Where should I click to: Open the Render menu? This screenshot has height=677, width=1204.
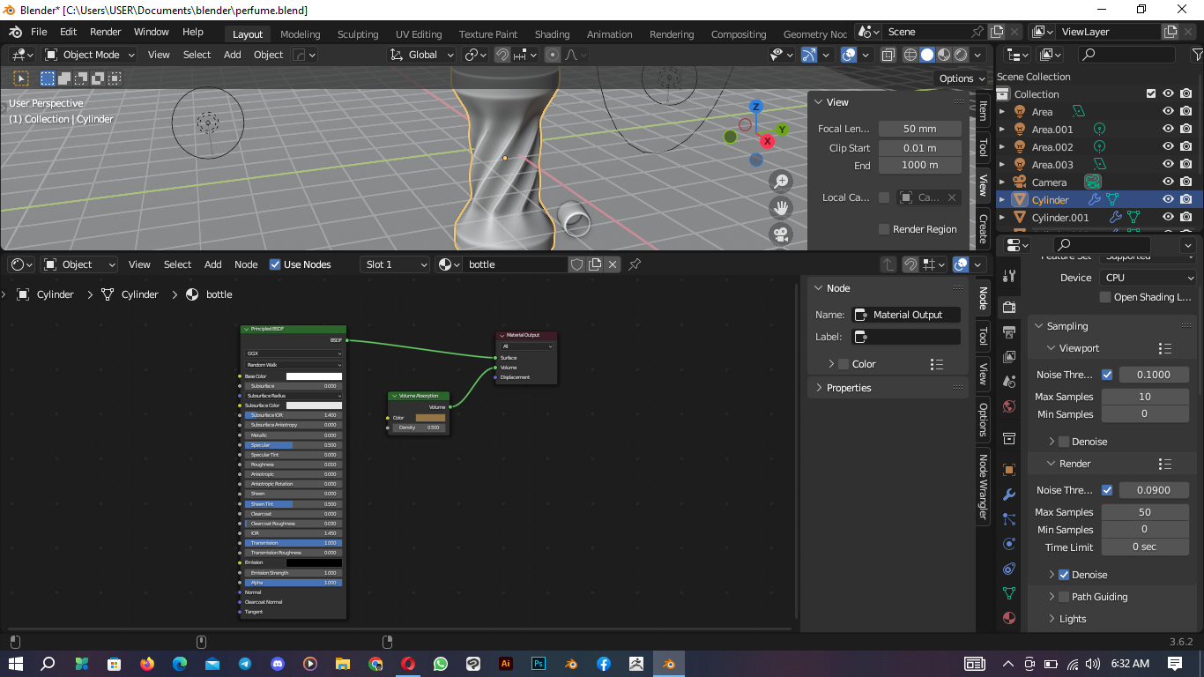point(106,32)
